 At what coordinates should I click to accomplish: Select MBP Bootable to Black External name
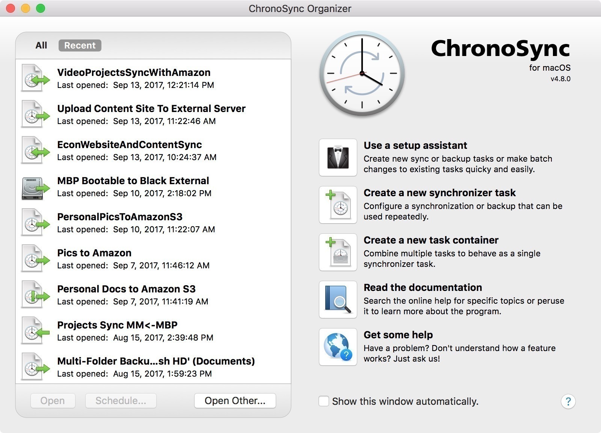tap(133, 181)
